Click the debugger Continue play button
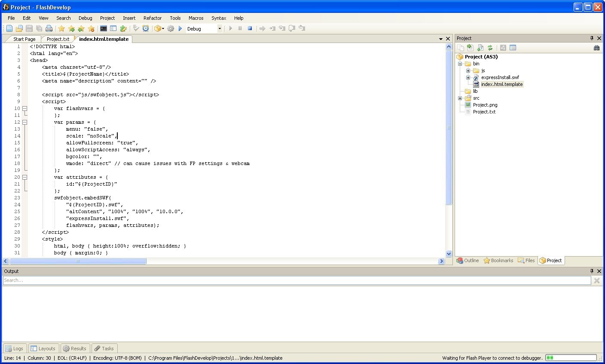Screen dimensions: 605x364 click(x=230, y=28)
